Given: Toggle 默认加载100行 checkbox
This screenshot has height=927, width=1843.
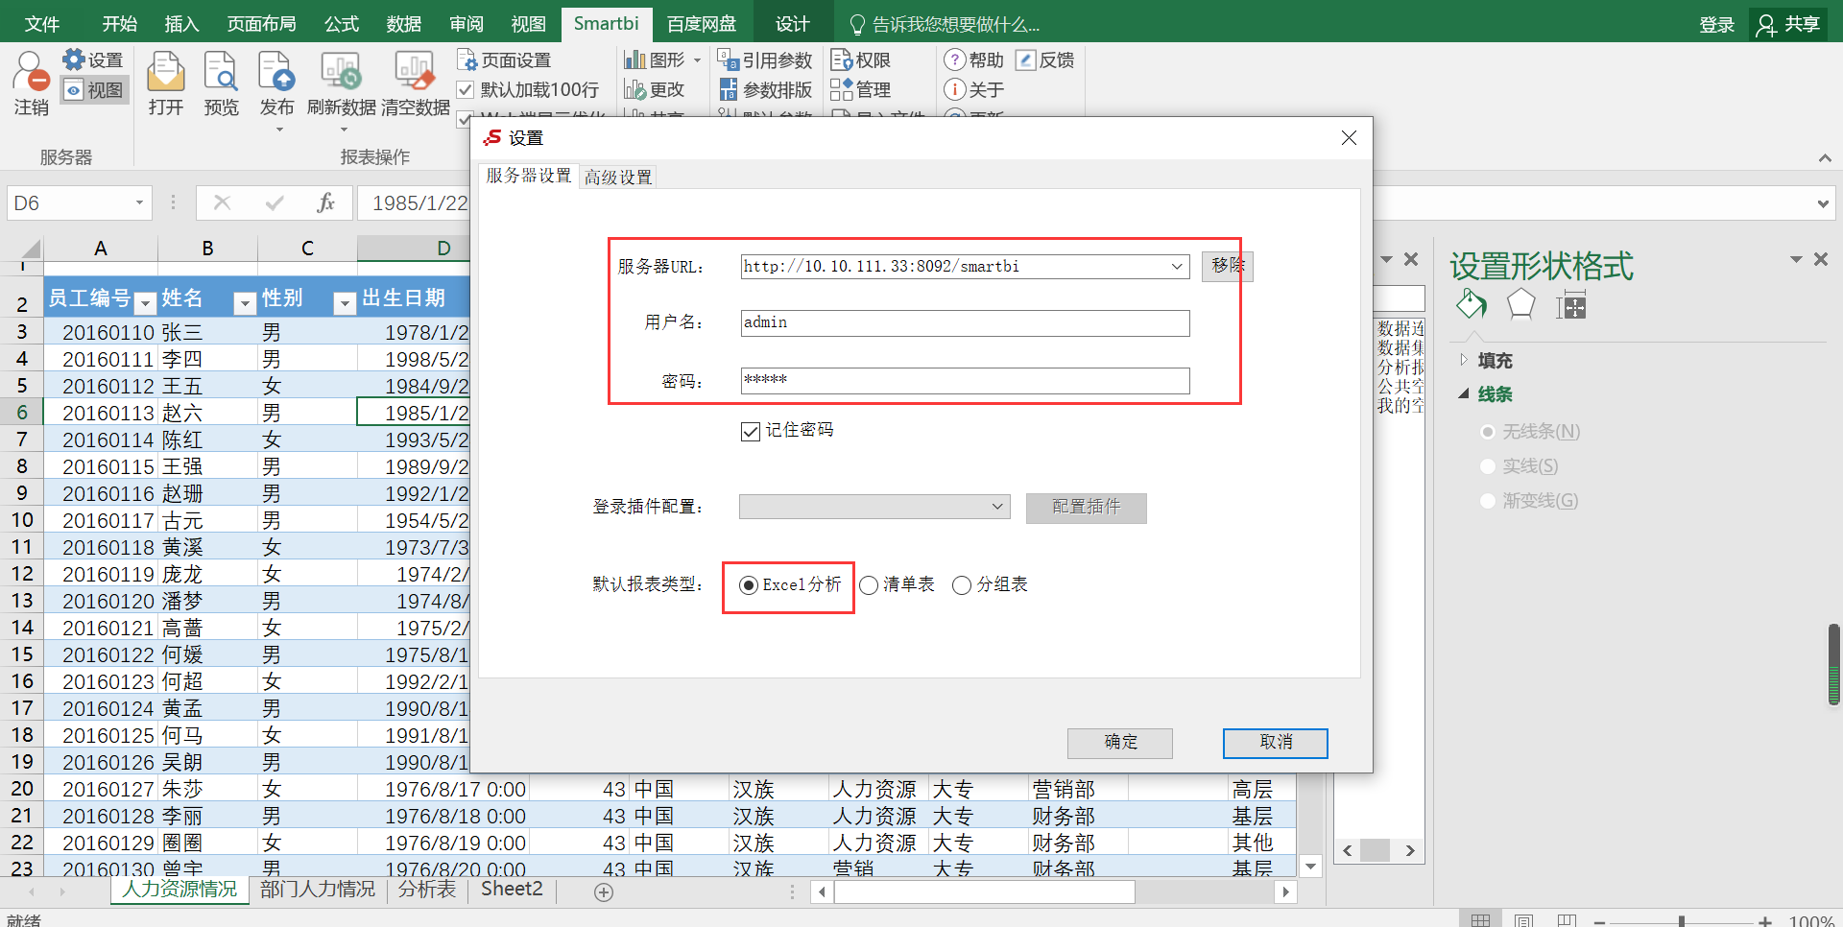Looking at the screenshot, I should click(x=465, y=90).
